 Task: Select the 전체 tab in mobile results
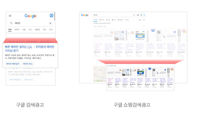[10, 30]
